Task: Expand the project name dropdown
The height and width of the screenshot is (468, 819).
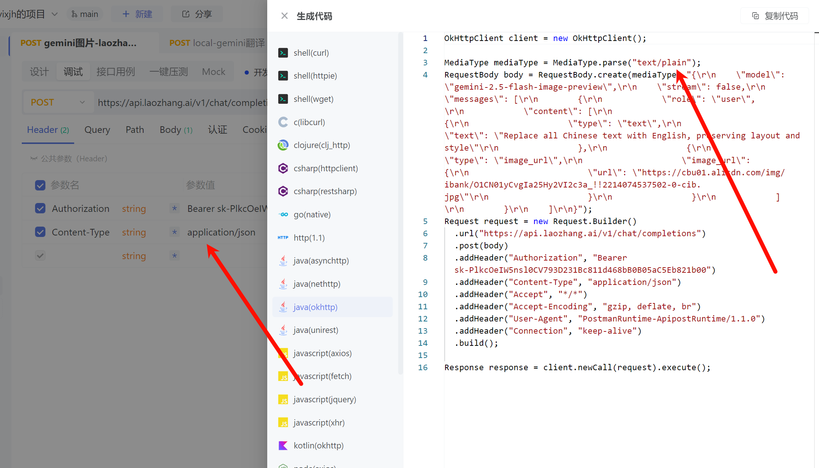Action: click(55, 14)
